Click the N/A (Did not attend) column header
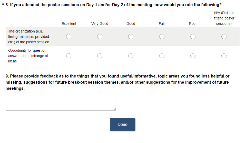The width and height of the screenshot is (246, 143). tap(224, 18)
